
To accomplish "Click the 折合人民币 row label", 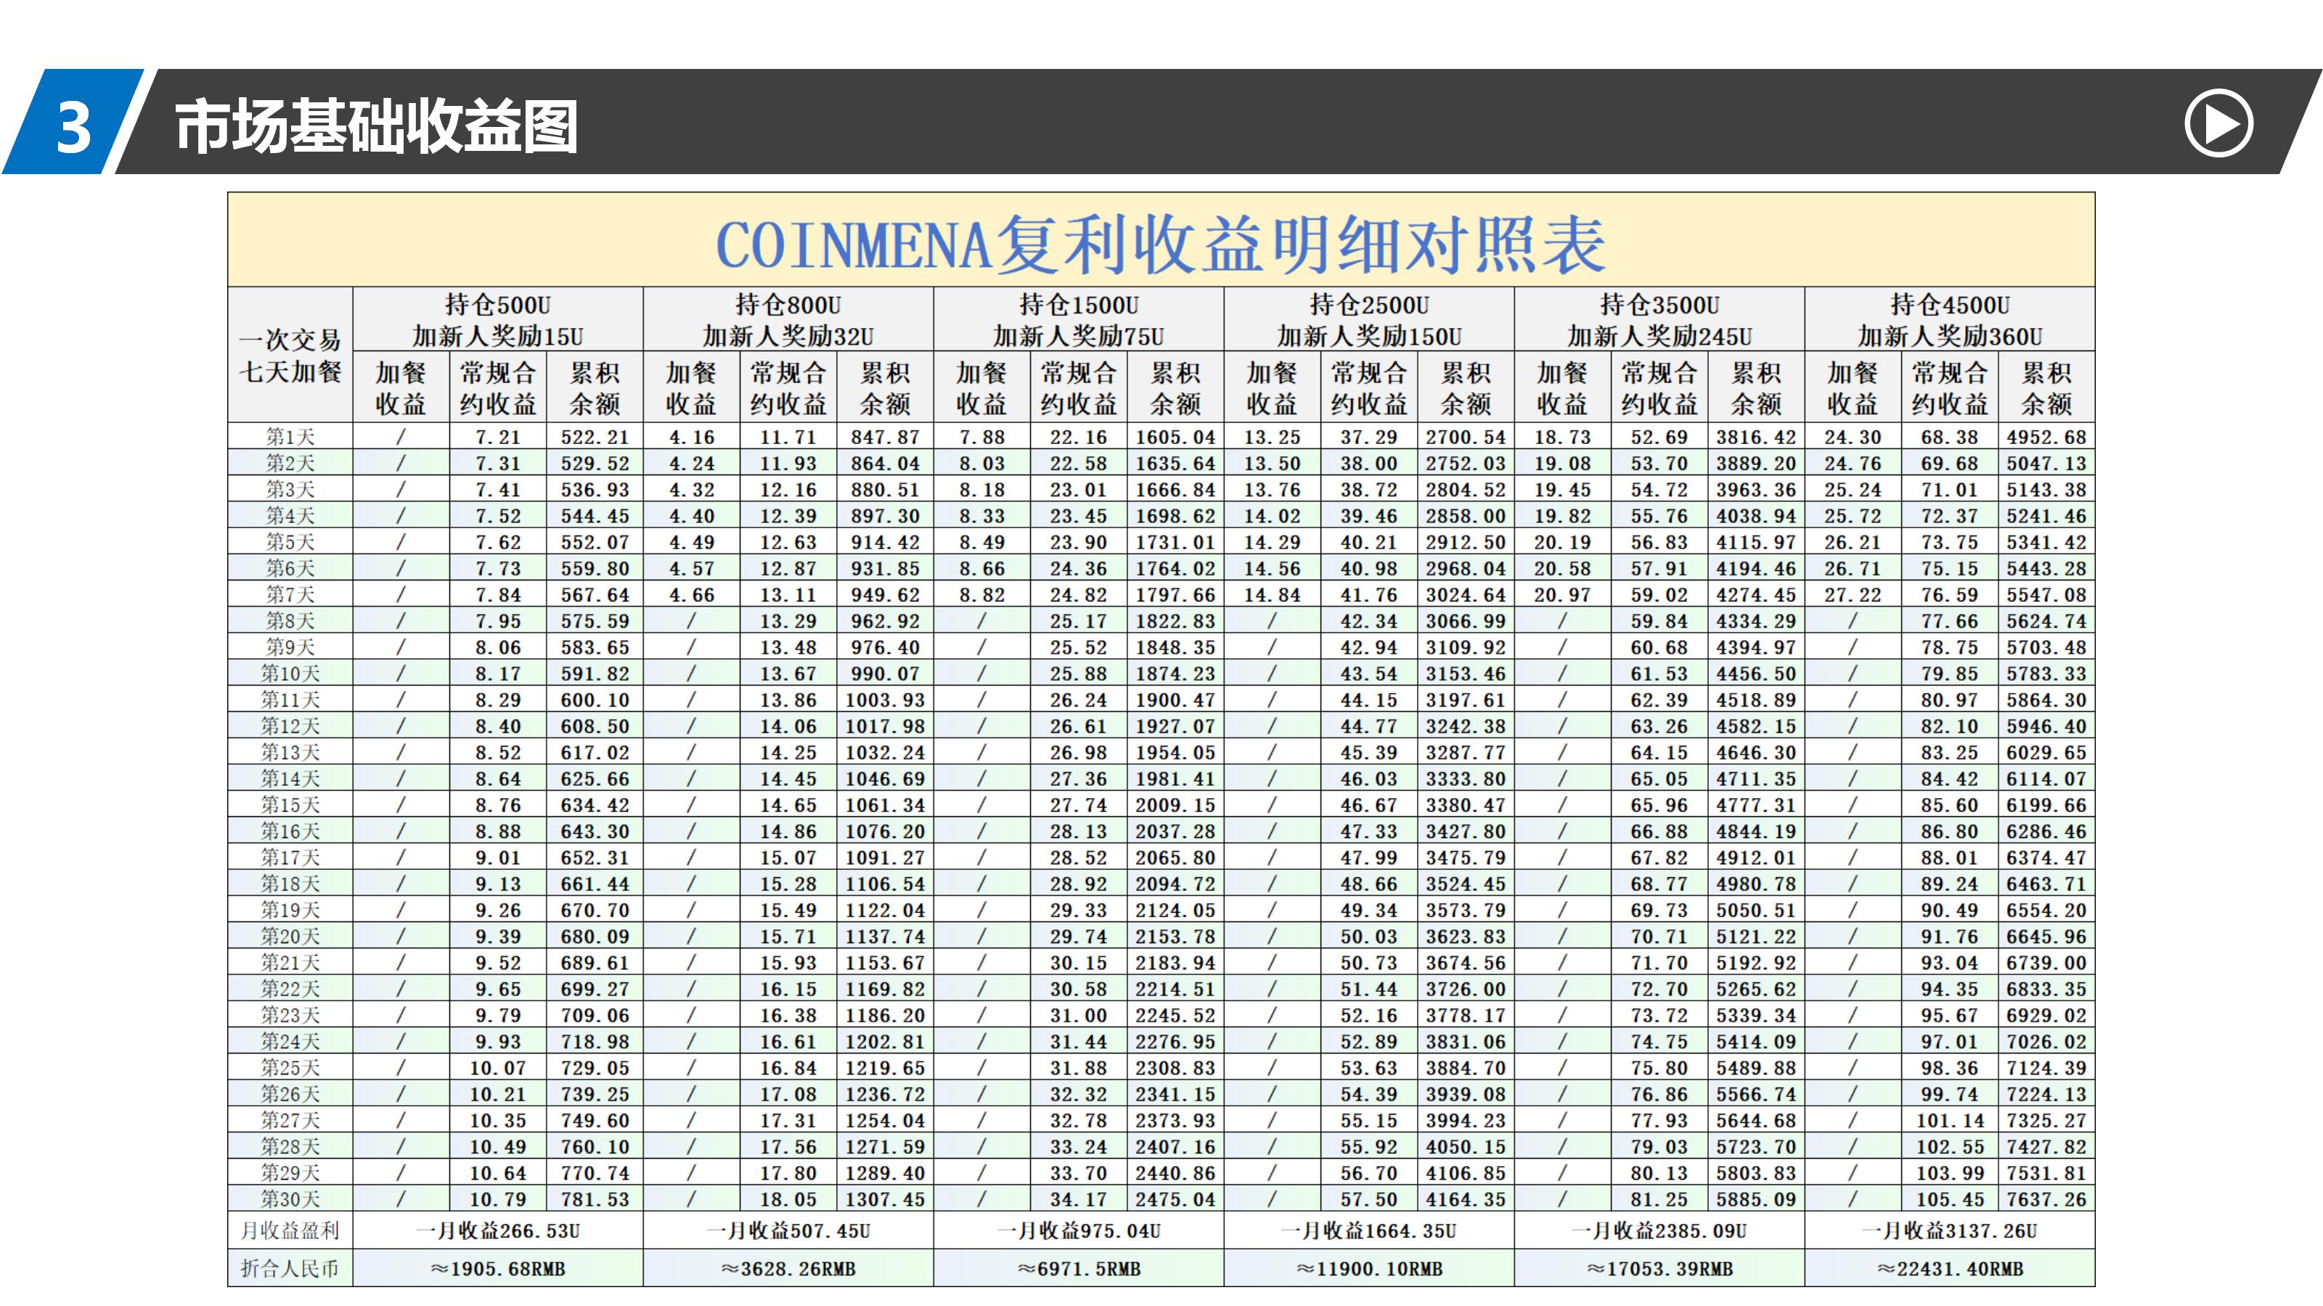I will 290,1269.
